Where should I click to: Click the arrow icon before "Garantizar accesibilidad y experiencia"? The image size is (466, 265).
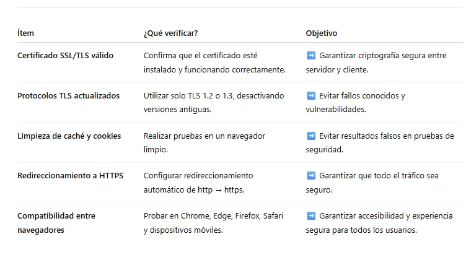(x=311, y=216)
